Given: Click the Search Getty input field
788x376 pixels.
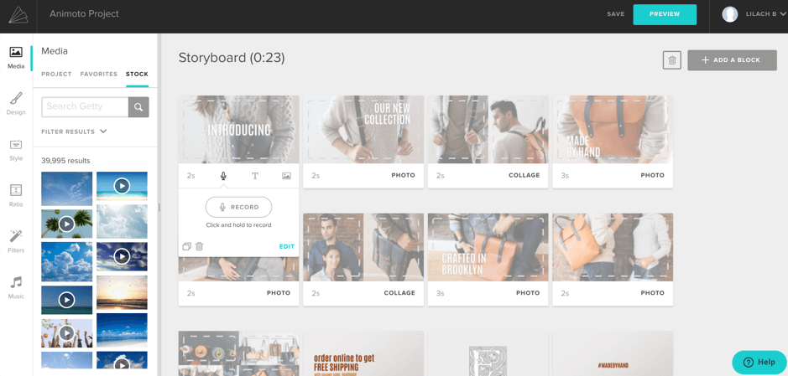Looking at the screenshot, I should pyautogui.click(x=85, y=107).
